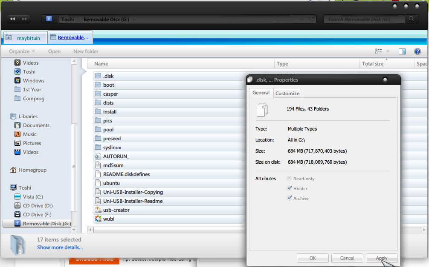This screenshot has width=429, height=267.
Task: Sort by the Total size column header
Action: click(x=387, y=63)
